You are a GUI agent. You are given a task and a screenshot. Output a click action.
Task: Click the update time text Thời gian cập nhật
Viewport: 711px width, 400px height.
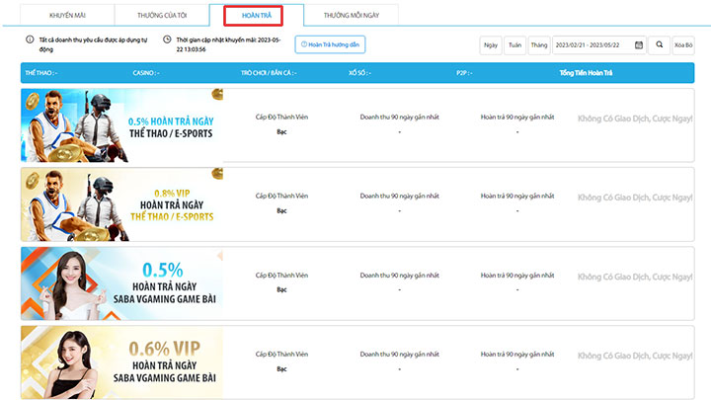click(x=228, y=44)
